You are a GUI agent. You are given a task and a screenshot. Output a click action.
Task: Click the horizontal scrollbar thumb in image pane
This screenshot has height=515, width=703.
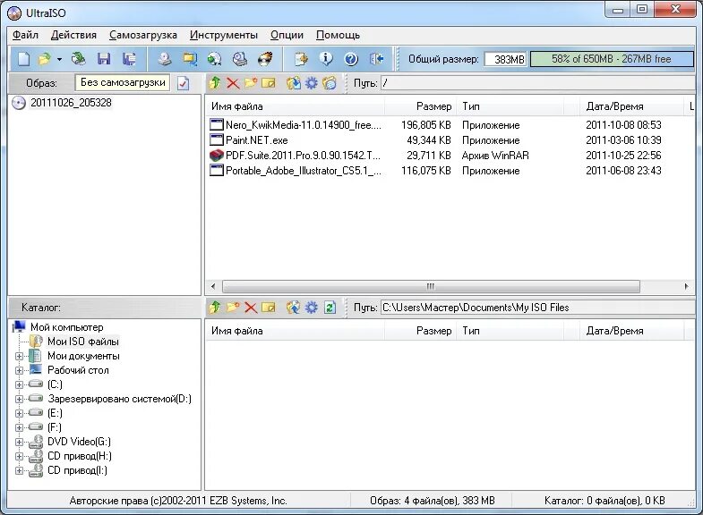pyautogui.click(x=431, y=286)
